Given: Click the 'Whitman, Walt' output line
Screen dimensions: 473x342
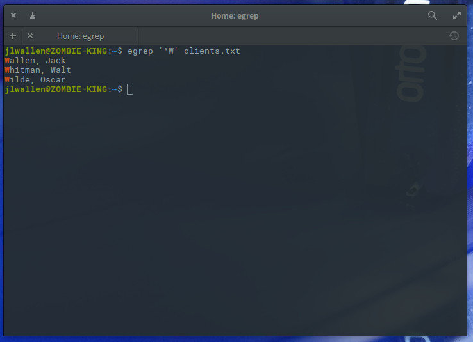Looking at the screenshot, I should click(x=38, y=70).
